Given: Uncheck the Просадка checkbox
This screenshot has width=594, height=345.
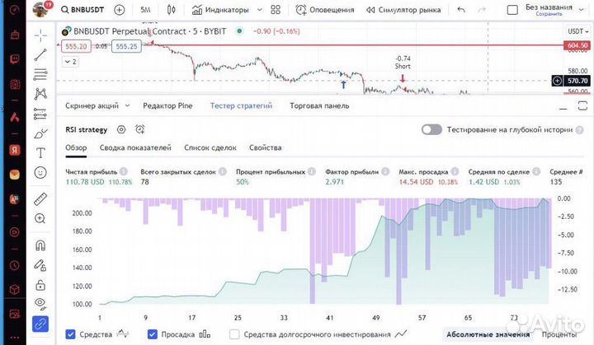Looking at the screenshot, I should pyautogui.click(x=152, y=334).
